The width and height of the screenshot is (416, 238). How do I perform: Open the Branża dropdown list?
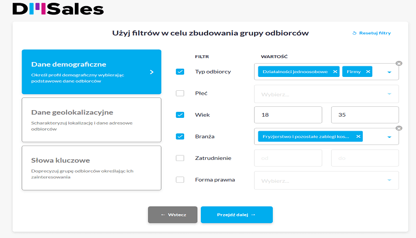[x=389, y=137]
